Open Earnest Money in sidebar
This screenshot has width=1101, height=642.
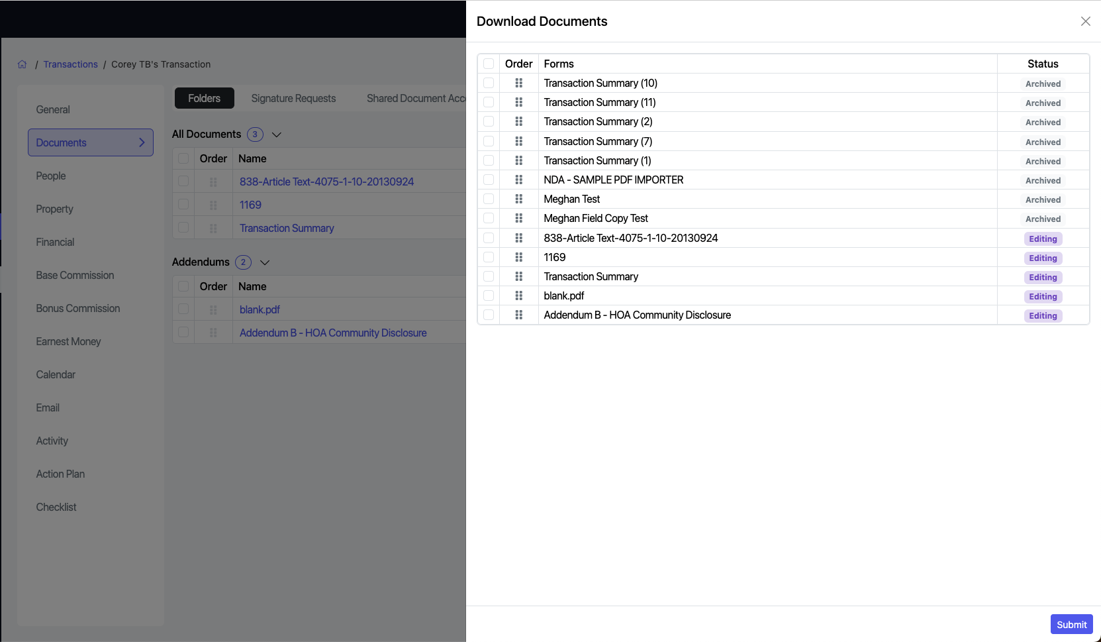[68, 341]
